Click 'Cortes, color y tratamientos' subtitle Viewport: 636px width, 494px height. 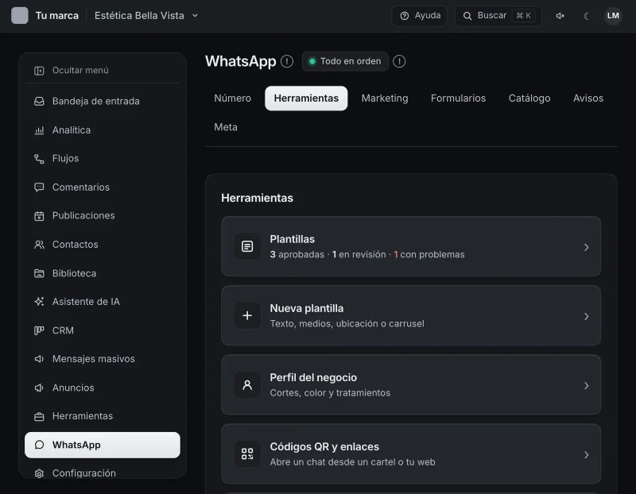coord(330,393)
